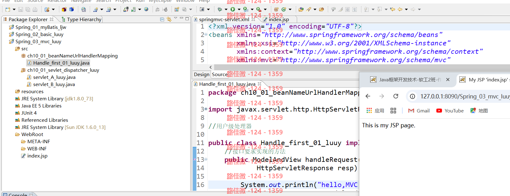Open the Package Explorer view menu triangle
Image resolution: width=510 pixels, height=196 pixels.
click(x=176, y=19)
